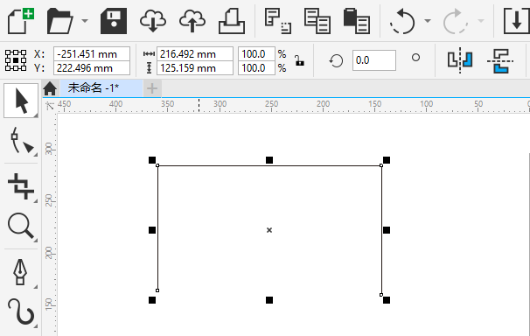530x336 pixels.
Task: Click the rotation angle field
Action: (x=373, y=60)
